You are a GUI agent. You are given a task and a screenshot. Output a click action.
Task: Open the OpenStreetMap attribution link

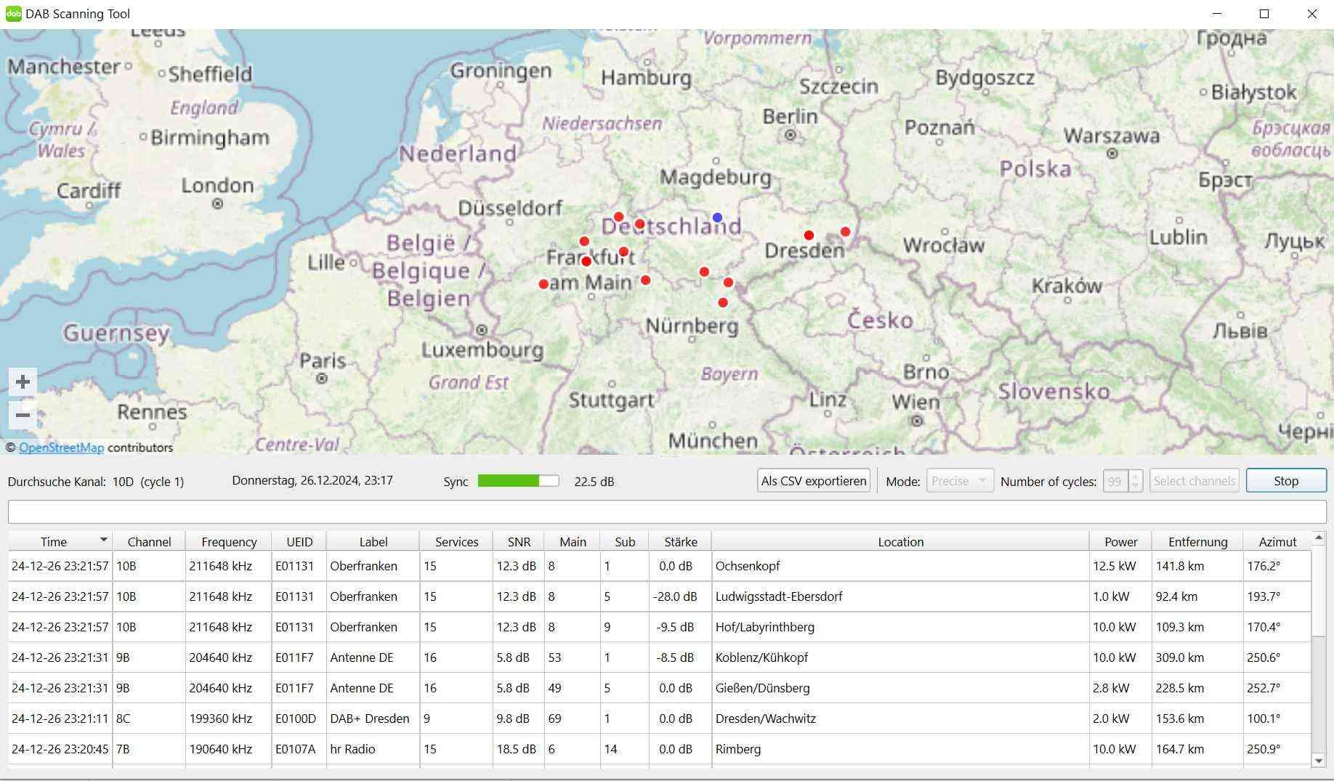tap(61, 448)
